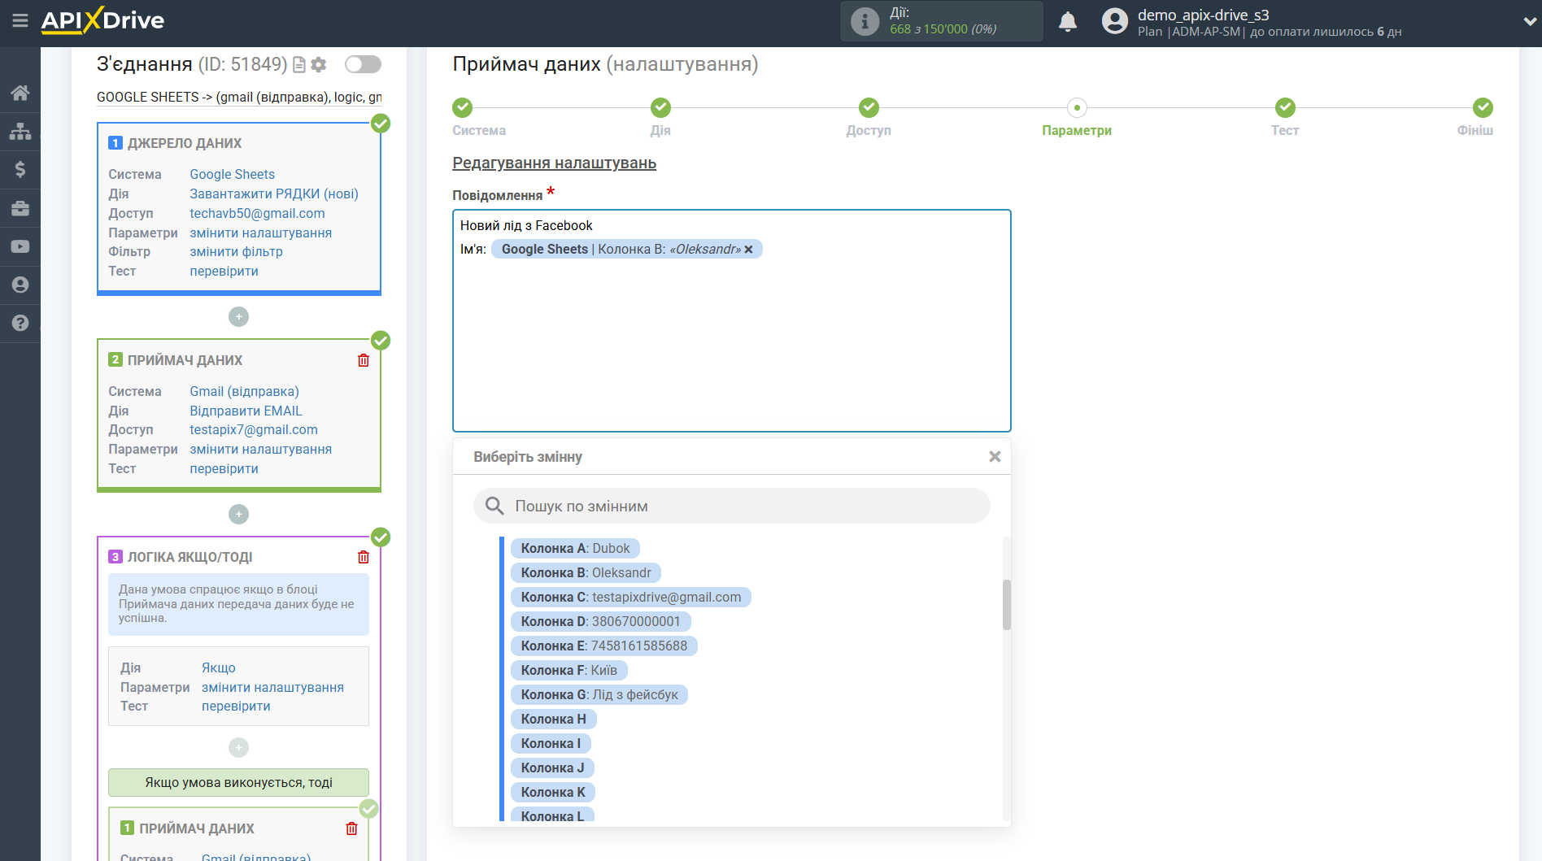
Task: Click the Пошук по змінним search field
Action: (x=732, y=506)
